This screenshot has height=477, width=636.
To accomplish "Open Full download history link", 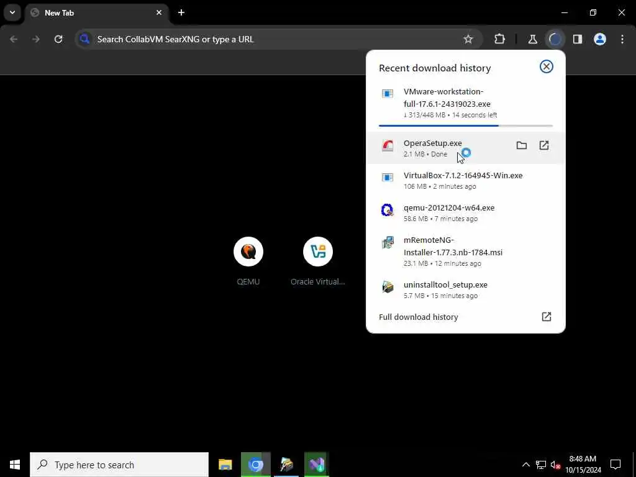I will click(418, 317).
